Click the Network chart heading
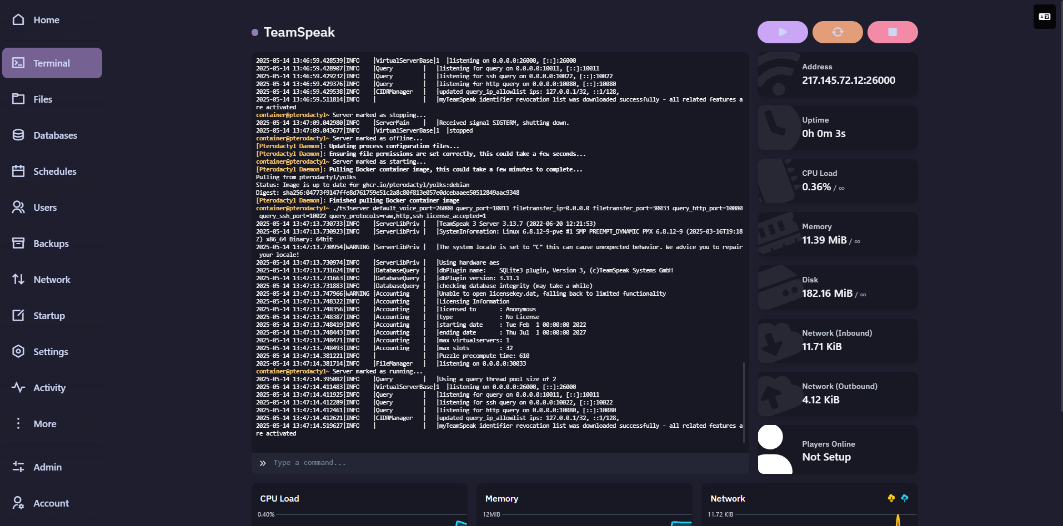Viewport: 1063px width, 526px height. [728, 499]
